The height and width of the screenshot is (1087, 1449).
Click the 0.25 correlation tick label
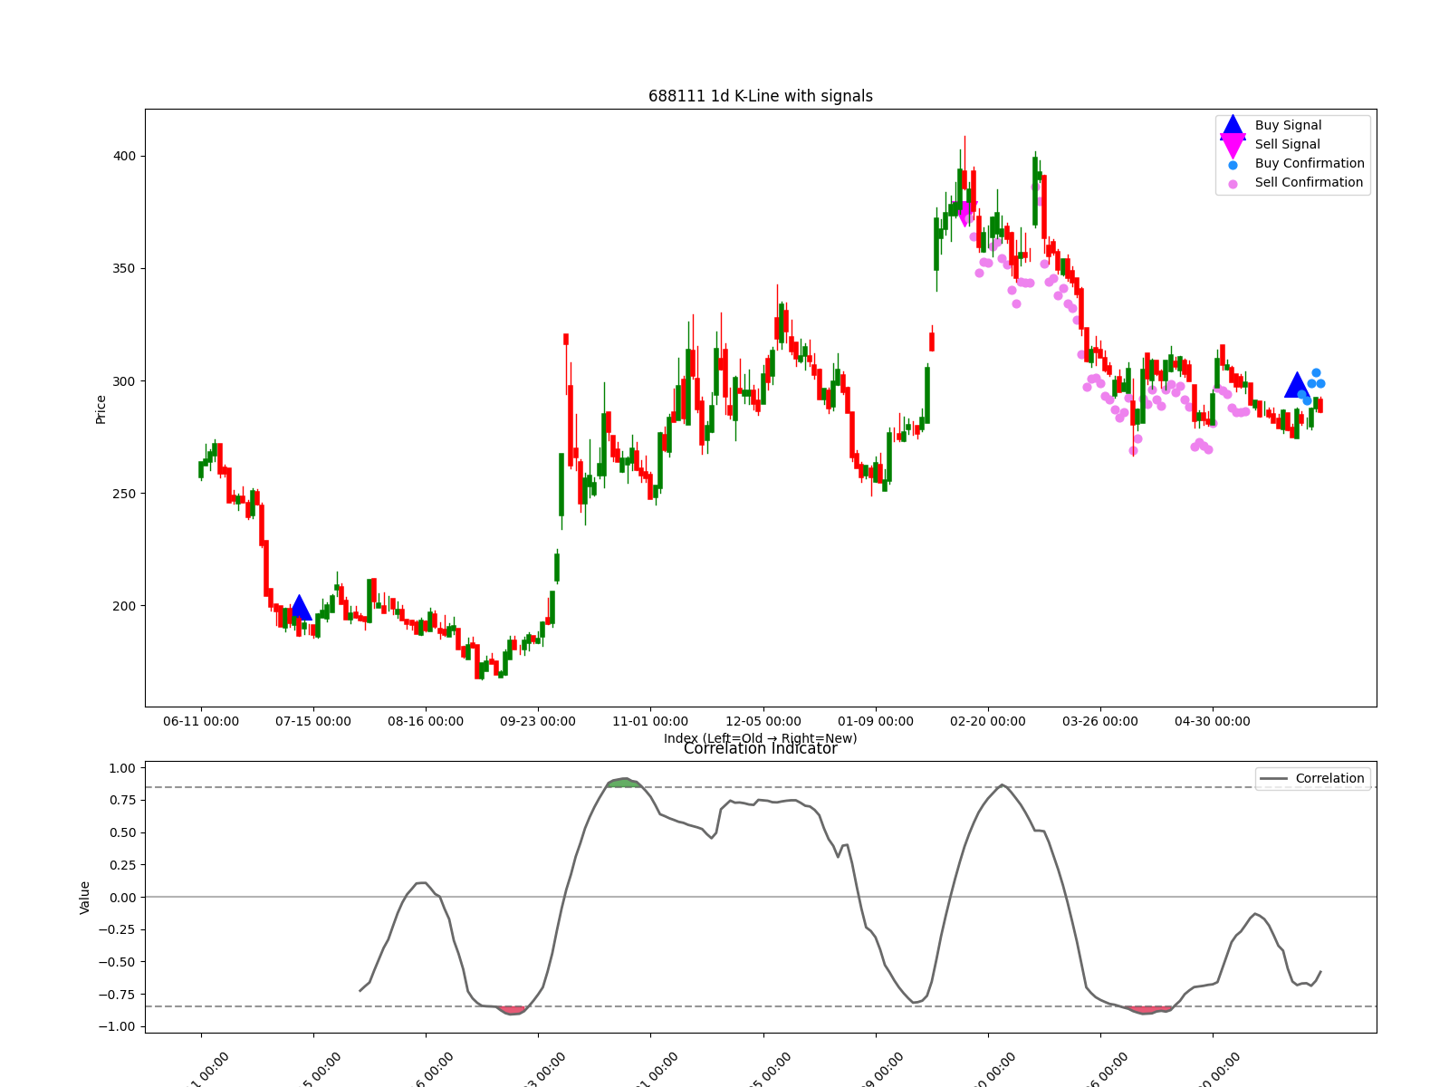pos(122,865)
